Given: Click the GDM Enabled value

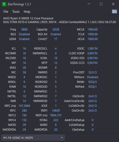Looking at the screenshot, I should click(24, 39).
